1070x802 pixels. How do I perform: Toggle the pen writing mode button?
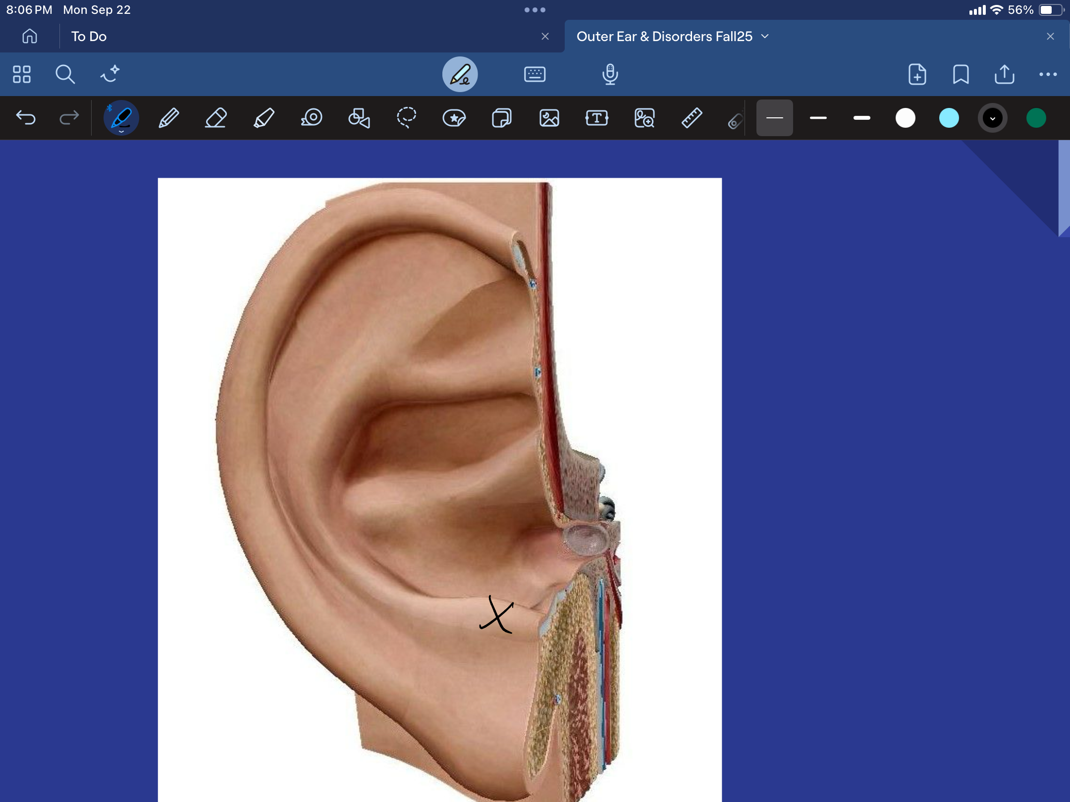460,74
